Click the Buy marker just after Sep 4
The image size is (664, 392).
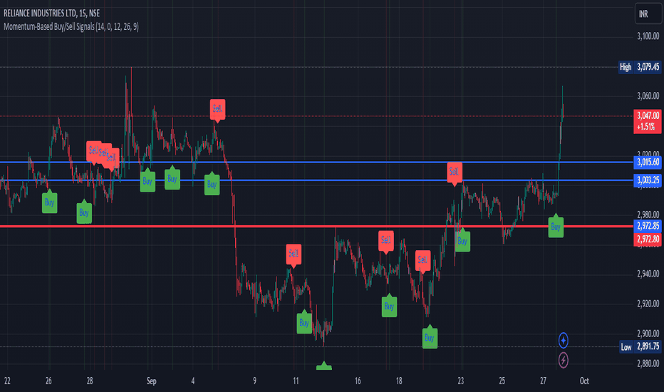click(212, 185)
